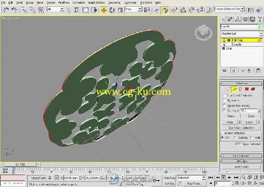Screen dimensions: 264x187
Task: Switch to the Hierarchy command panel
Action: click(238, 19)
